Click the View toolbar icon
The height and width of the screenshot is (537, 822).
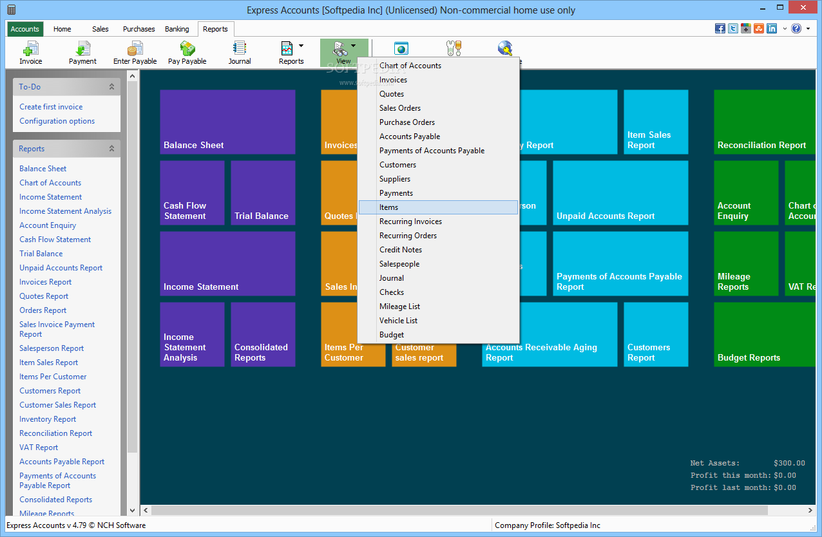coord(340,48)
